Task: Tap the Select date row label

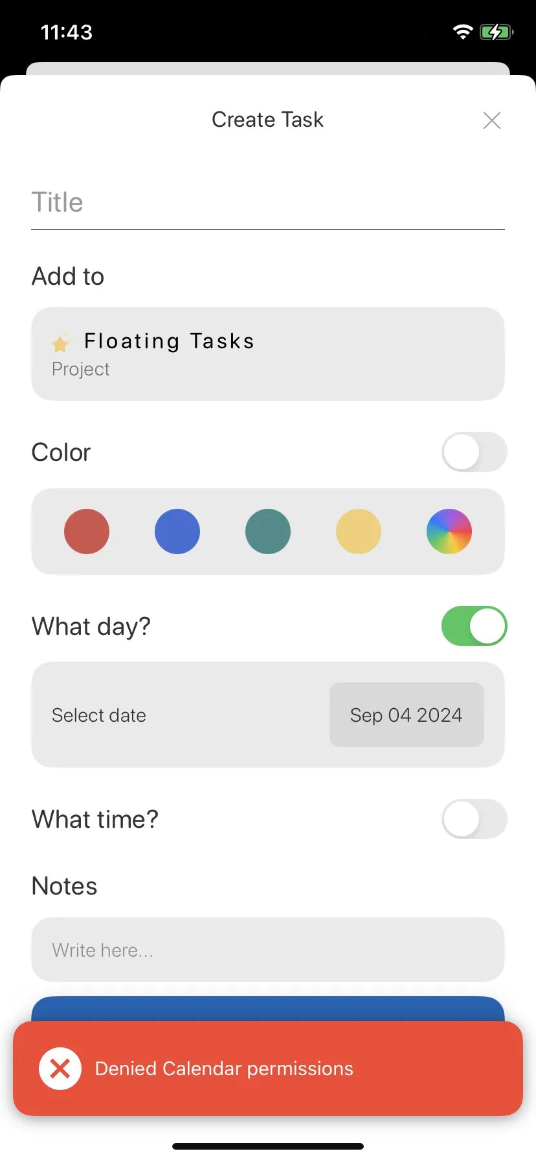Action: tap(99, 715)
